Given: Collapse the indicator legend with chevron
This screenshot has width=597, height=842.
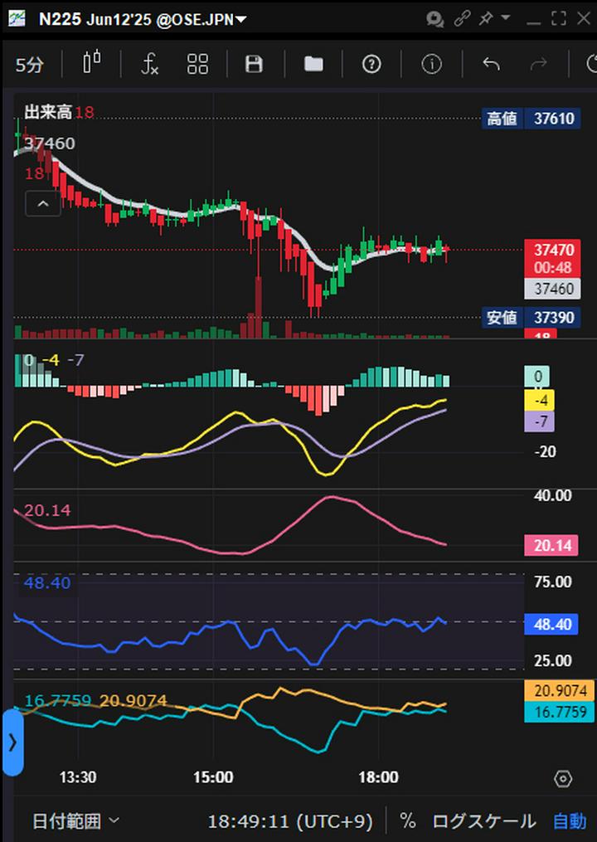Looking at the screenshot, I should (x=43, y=203).
